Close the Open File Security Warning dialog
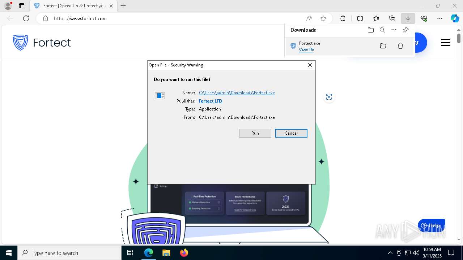The height and width of the screenshot is (260, 463). (x=310, y=65)
